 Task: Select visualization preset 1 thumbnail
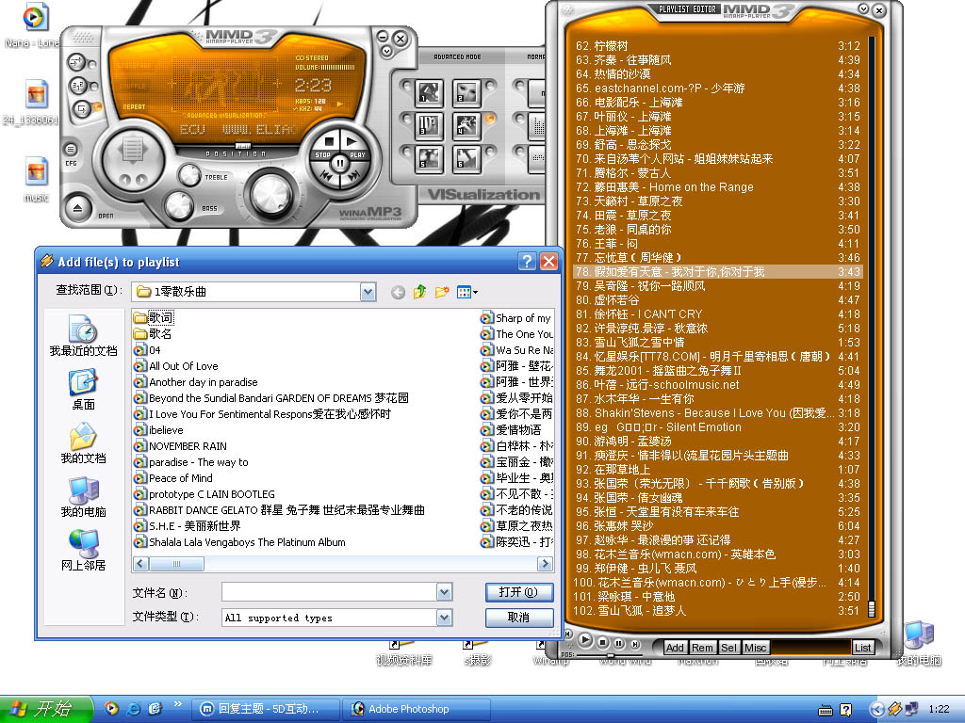pyautogui.click(x=429, y=93)
